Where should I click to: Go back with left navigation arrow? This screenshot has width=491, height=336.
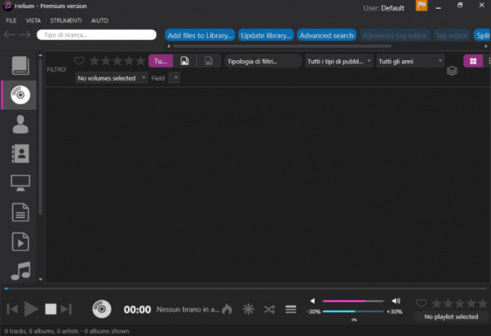point(10,34)
